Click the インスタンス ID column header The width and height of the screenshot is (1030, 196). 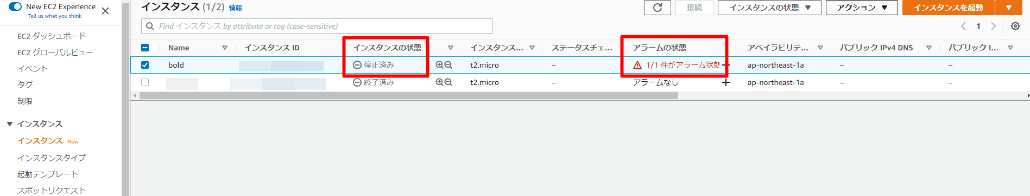click(272, 48)
